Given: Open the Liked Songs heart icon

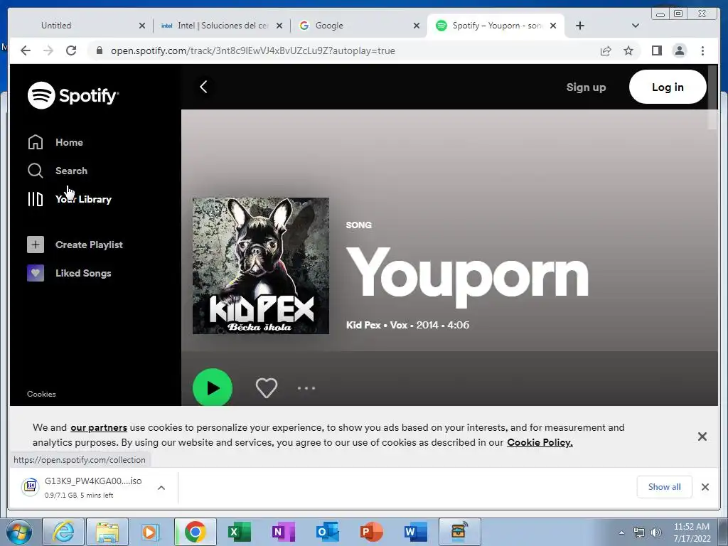Looking at the screenshot, I should tap(36, 273).
